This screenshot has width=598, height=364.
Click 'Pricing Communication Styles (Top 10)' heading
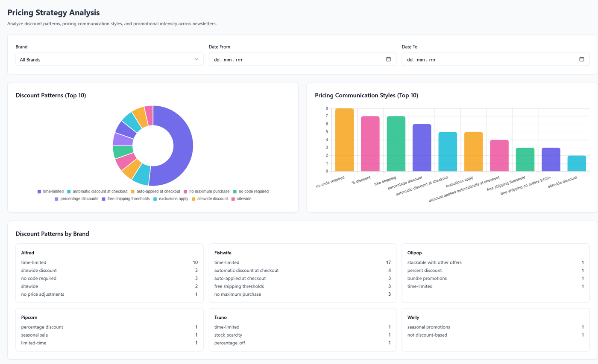coord(366,96)
